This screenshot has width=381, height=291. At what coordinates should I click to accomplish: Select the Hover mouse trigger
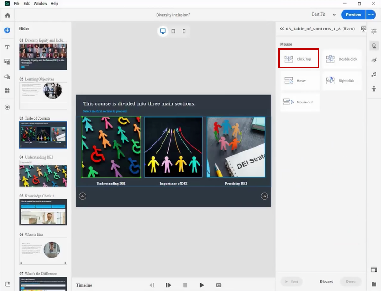point(300,80)
